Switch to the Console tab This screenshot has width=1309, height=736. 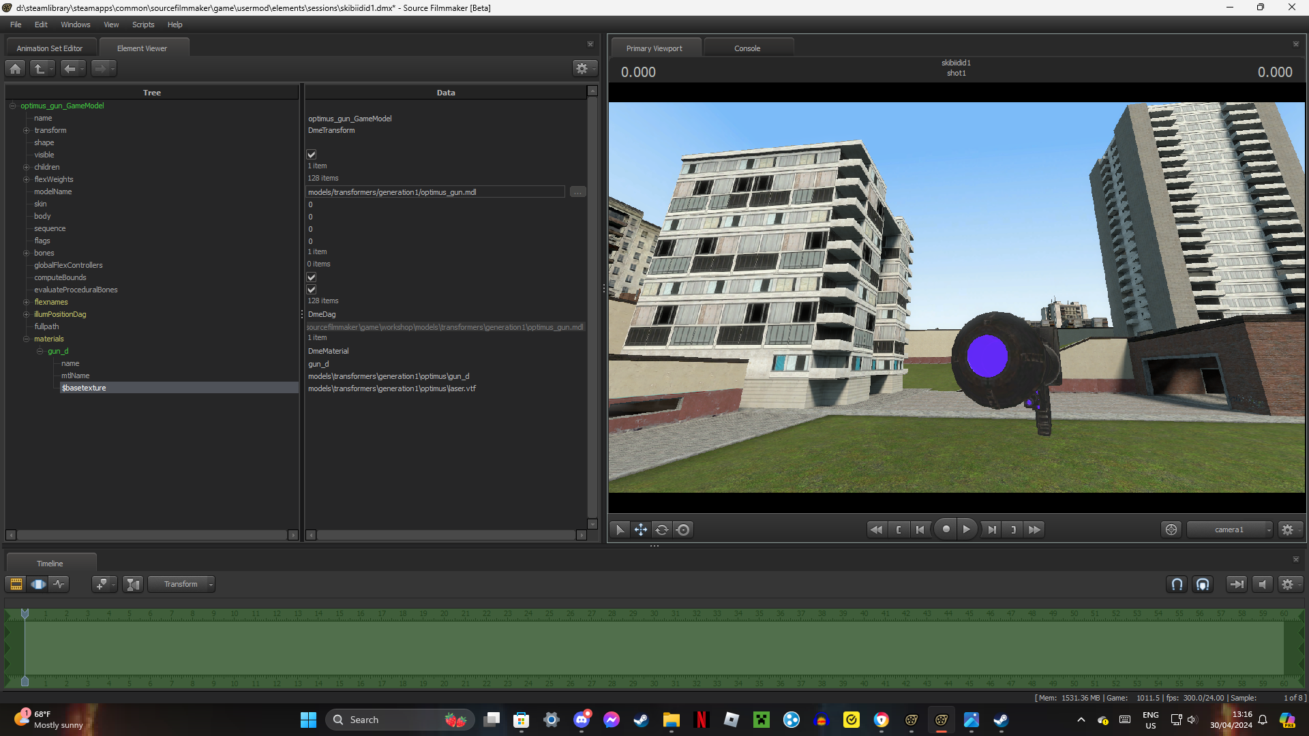[x=747, y=48]
